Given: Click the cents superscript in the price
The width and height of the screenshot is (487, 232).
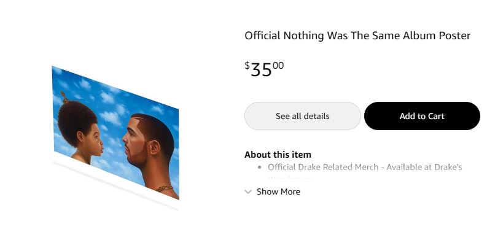Looking at the screenshot, I should tap(278, 66).
